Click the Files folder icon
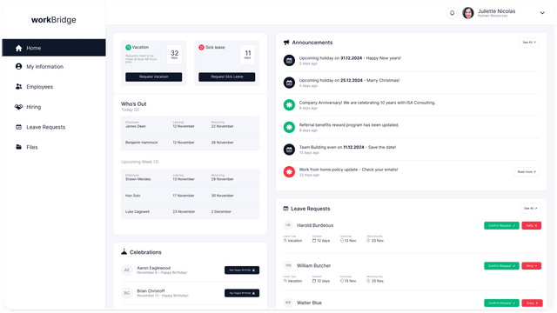Image resolution: width=557 pixels, height=313 pixels. tap(18, 147)
